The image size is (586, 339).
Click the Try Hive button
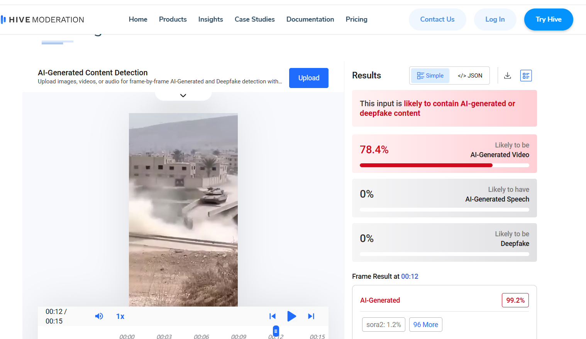coord(548,19)
